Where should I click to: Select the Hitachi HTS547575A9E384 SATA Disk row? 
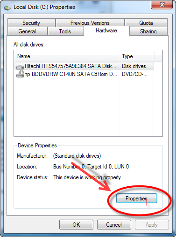(84, 66)
